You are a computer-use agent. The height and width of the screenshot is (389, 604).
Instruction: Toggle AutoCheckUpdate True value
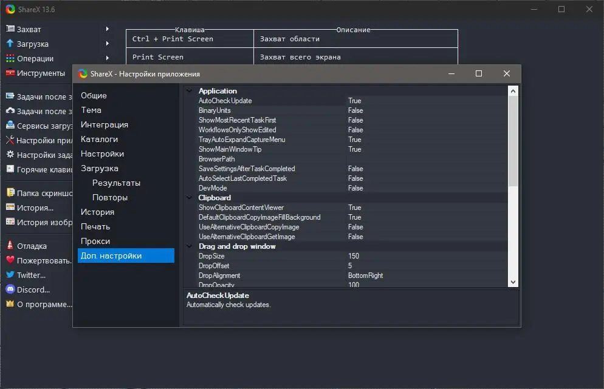pos(427,100)
